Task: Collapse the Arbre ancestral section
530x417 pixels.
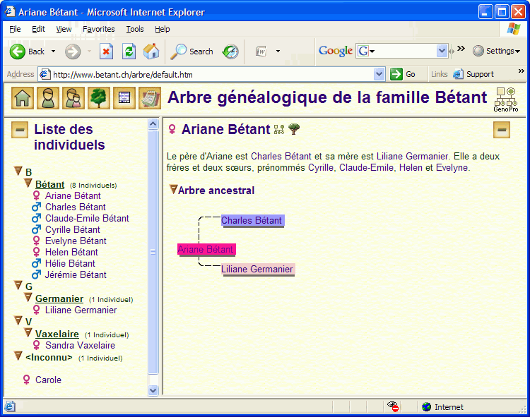Action: click(x=173, y=190)
